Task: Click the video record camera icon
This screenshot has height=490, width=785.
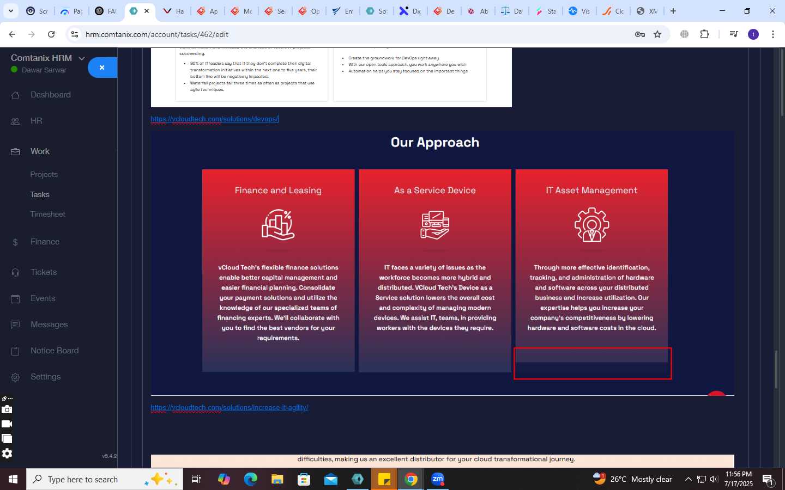Action: [x=7, y=424]
